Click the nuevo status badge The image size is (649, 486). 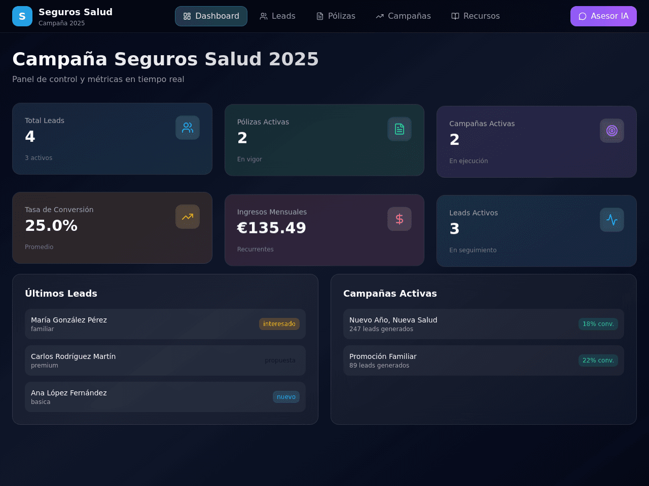[x=286, y=397]
